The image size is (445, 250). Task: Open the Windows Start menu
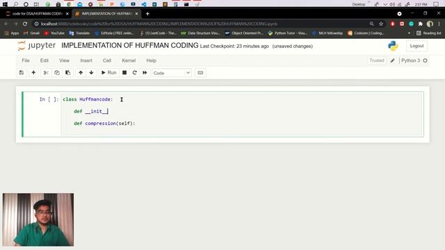pos(5,4)
